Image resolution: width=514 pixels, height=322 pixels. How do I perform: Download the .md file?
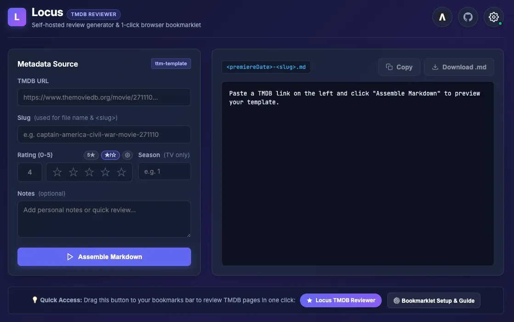(459, 67)
